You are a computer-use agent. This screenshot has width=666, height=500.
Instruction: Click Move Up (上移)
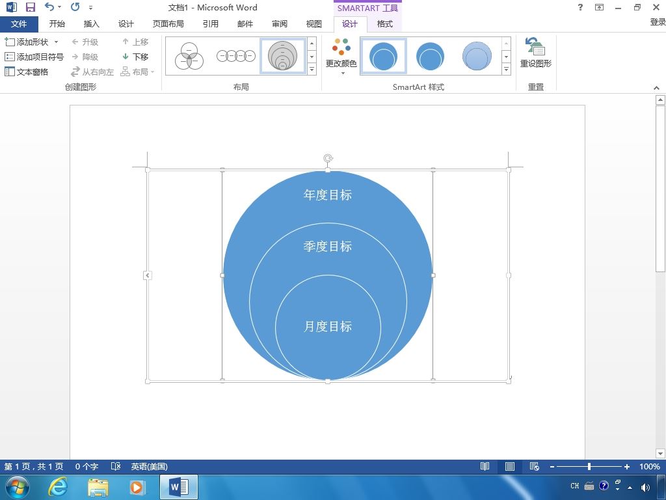click(x=135, y=42)
